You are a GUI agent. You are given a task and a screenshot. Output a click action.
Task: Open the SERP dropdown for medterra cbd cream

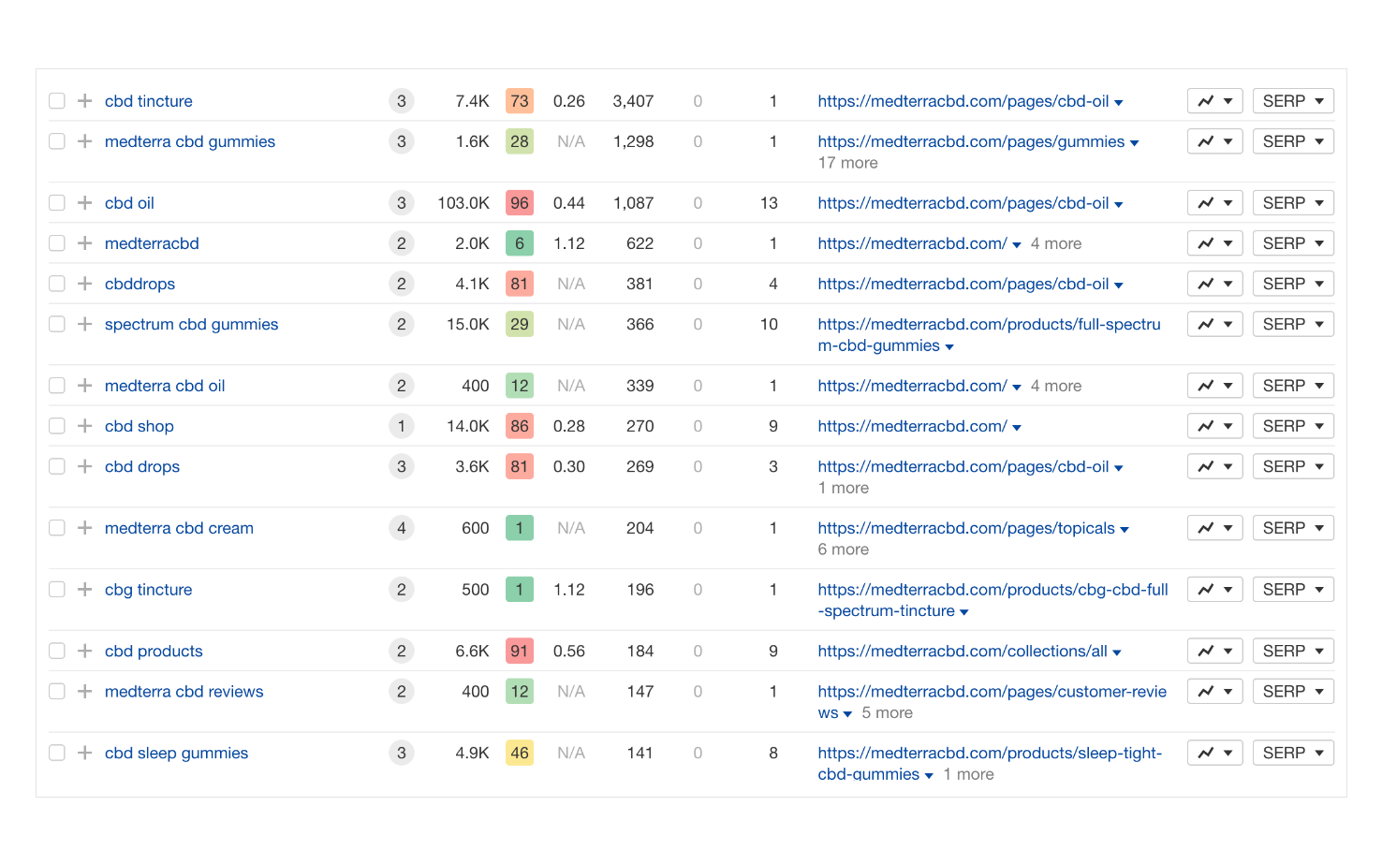point(1293,528)
